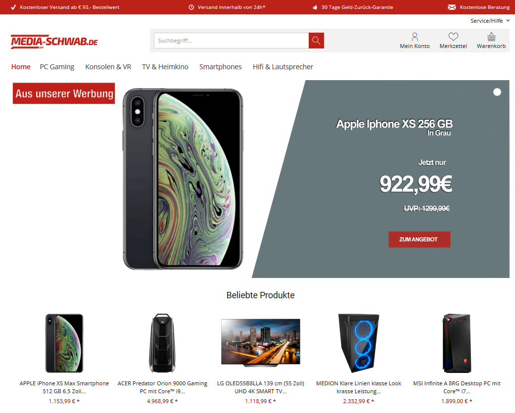This screenshot has width=515, height=413.
Task: Click the red search magnifier button
Action: click(x=316, y=41)
